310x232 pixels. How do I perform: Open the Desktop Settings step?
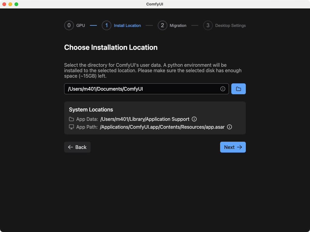point(230,25)
